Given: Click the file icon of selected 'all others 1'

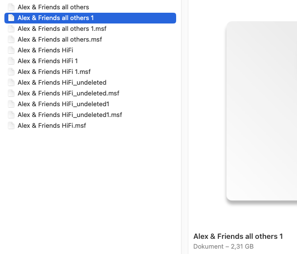Looking at the screenshot, I should pyautogui.click(x=11, y=18).
